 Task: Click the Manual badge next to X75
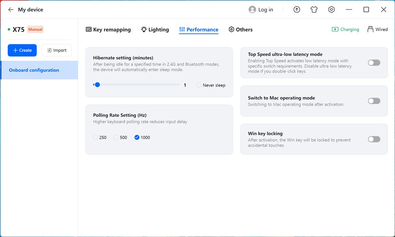(x=35, y=29)
